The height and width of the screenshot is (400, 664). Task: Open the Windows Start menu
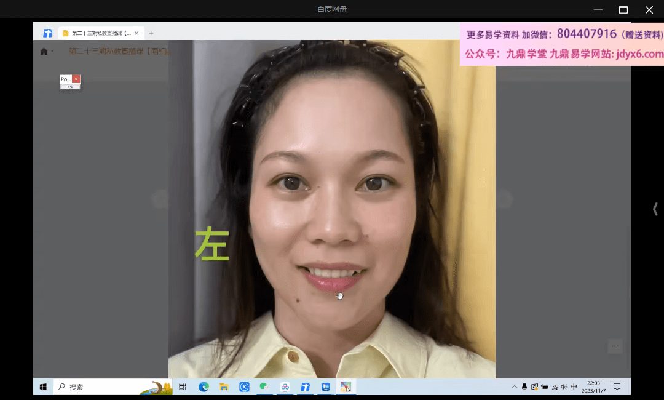click(x=43, y=387)
